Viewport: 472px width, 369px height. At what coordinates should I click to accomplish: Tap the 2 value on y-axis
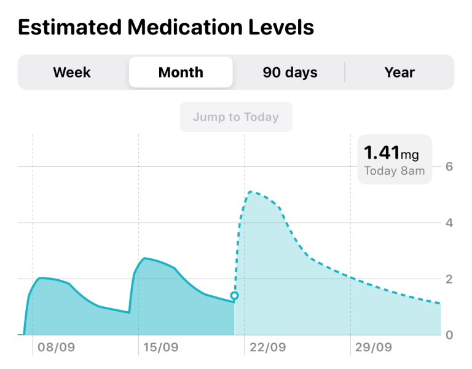449,279
